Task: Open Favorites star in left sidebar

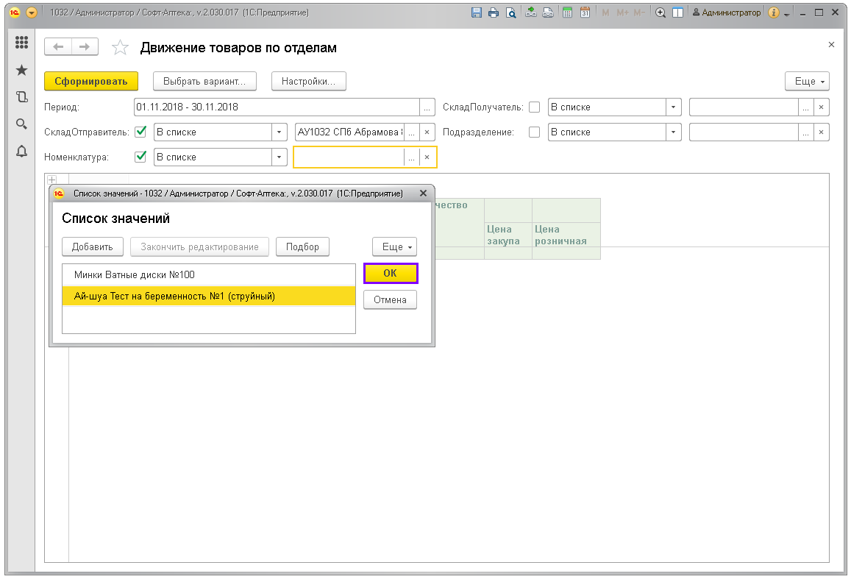Action: pos(21,70)
